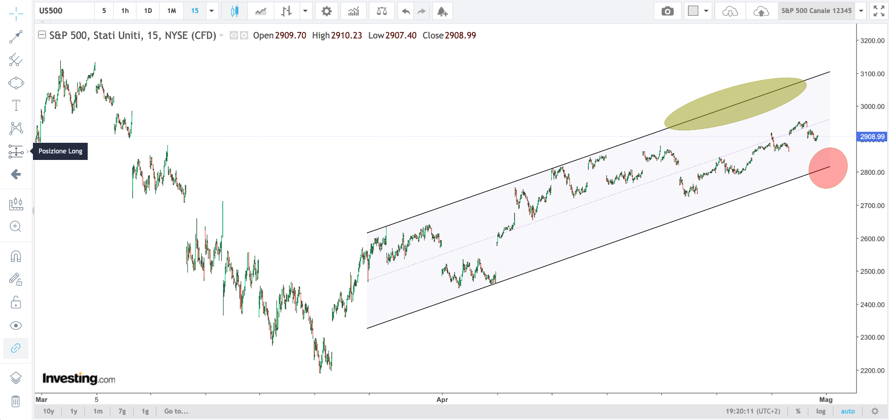This screenshot has height=420, width=889.
Task: Switch to 1h timeframe
Action: [125, 11]
